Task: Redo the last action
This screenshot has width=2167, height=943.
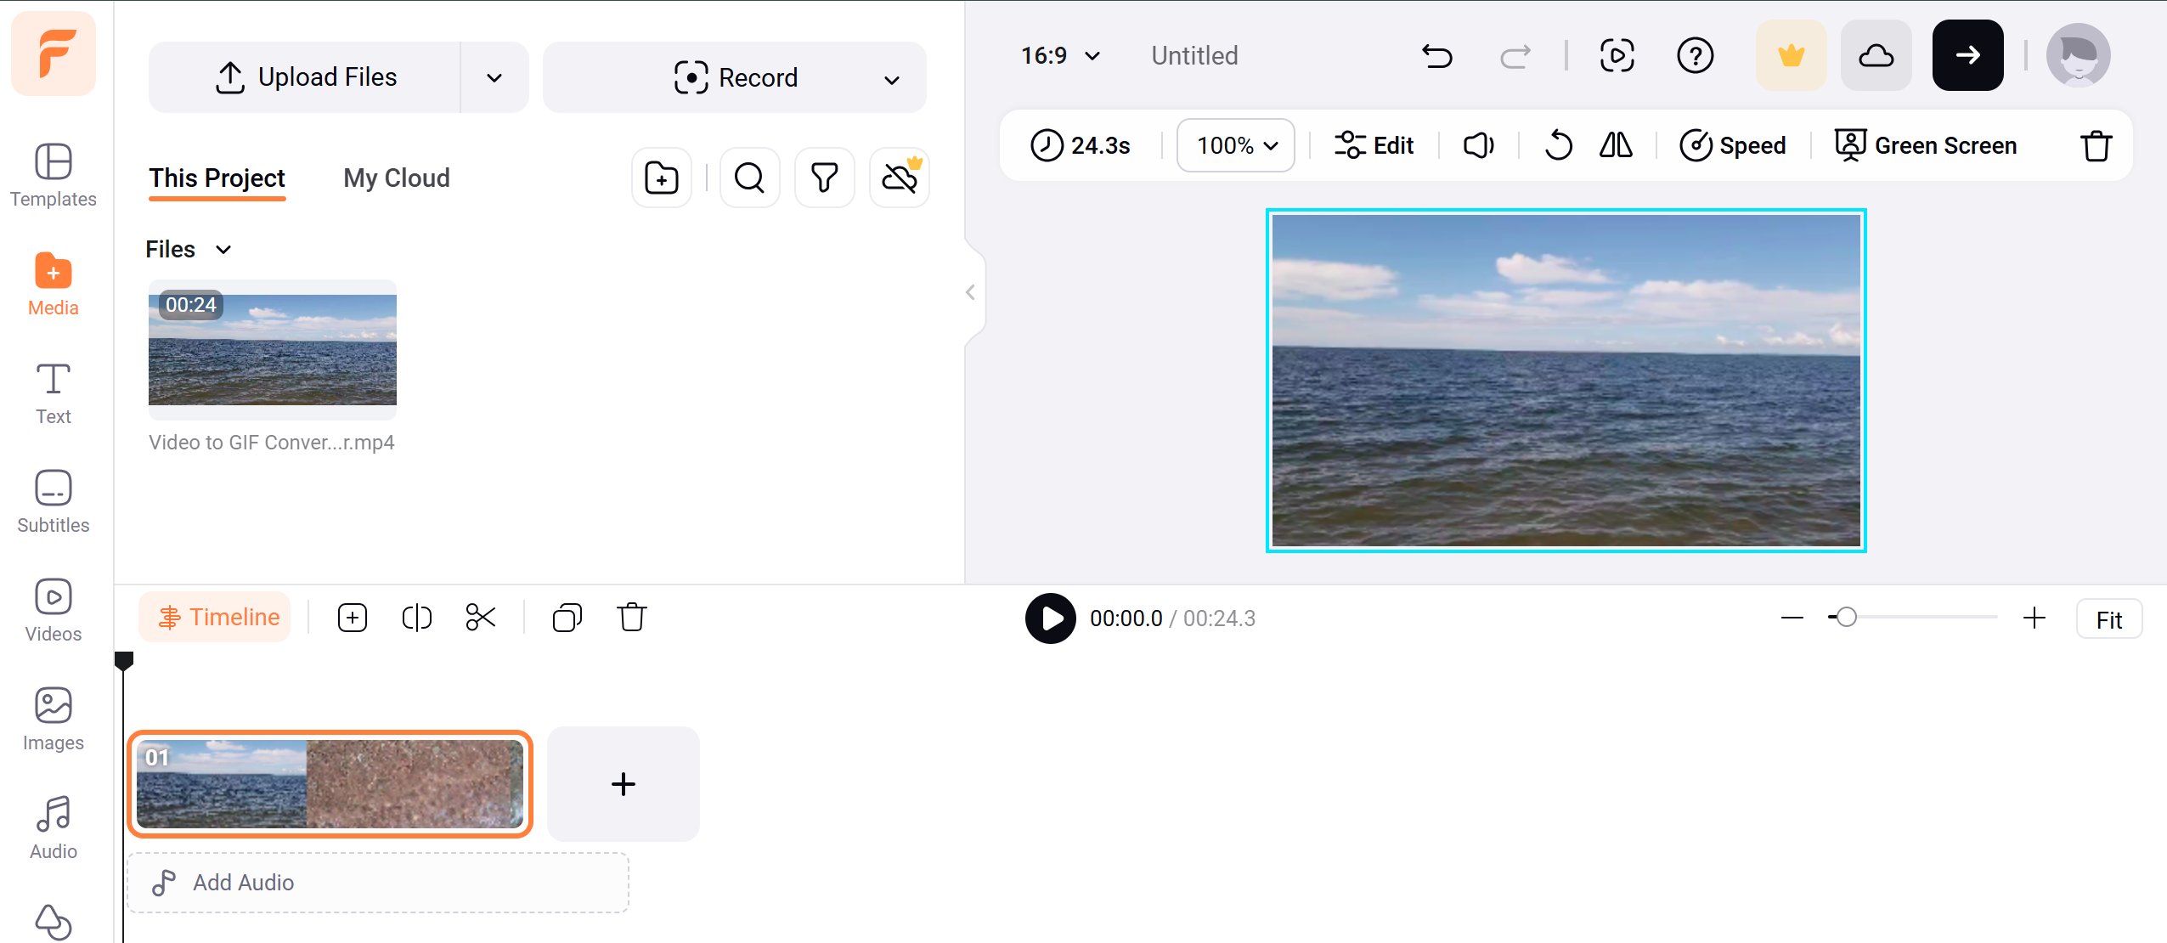Action: [x=1515, y=56]
